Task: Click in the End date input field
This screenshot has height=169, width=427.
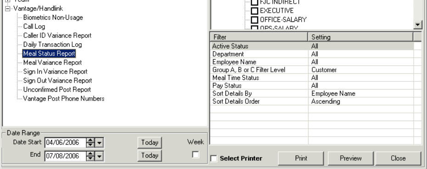Action: click(65, 156)
